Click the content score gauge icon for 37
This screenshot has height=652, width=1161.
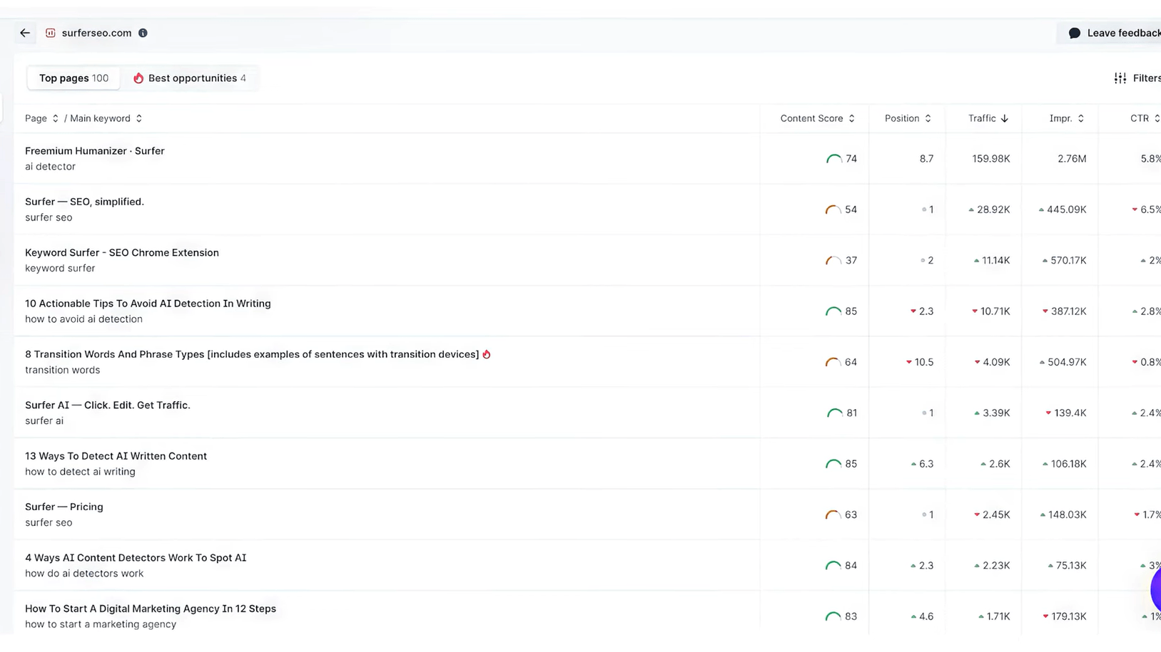833,261
